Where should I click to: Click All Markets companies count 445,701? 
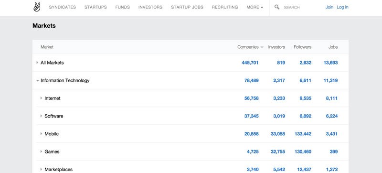[x=250, y=63]
